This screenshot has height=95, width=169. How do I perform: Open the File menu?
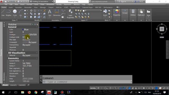pos(6,4)
